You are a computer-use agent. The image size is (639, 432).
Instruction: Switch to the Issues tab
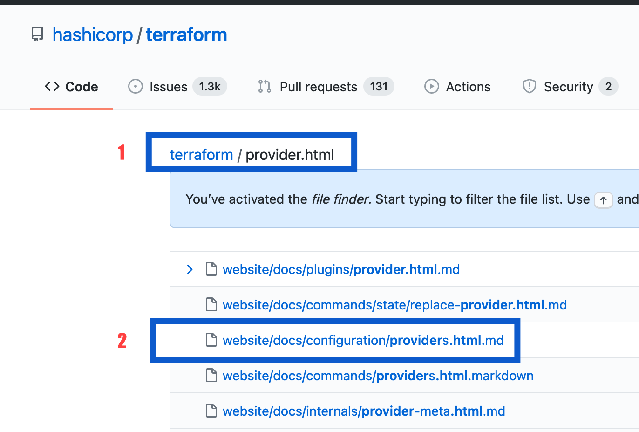[x=168, y=87]
